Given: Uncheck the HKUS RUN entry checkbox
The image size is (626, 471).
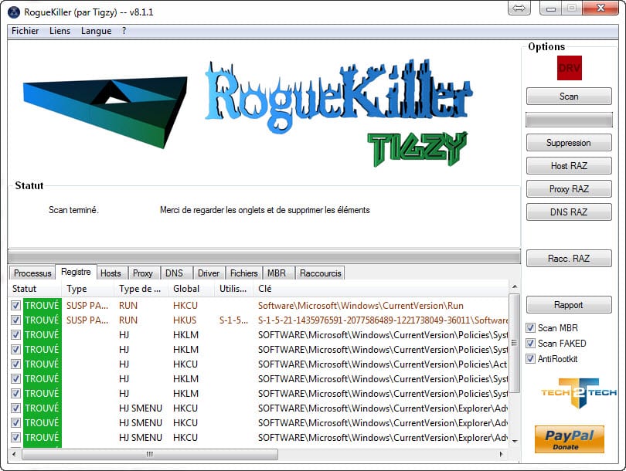Looking at the screenshot, I should click(15, 320).
